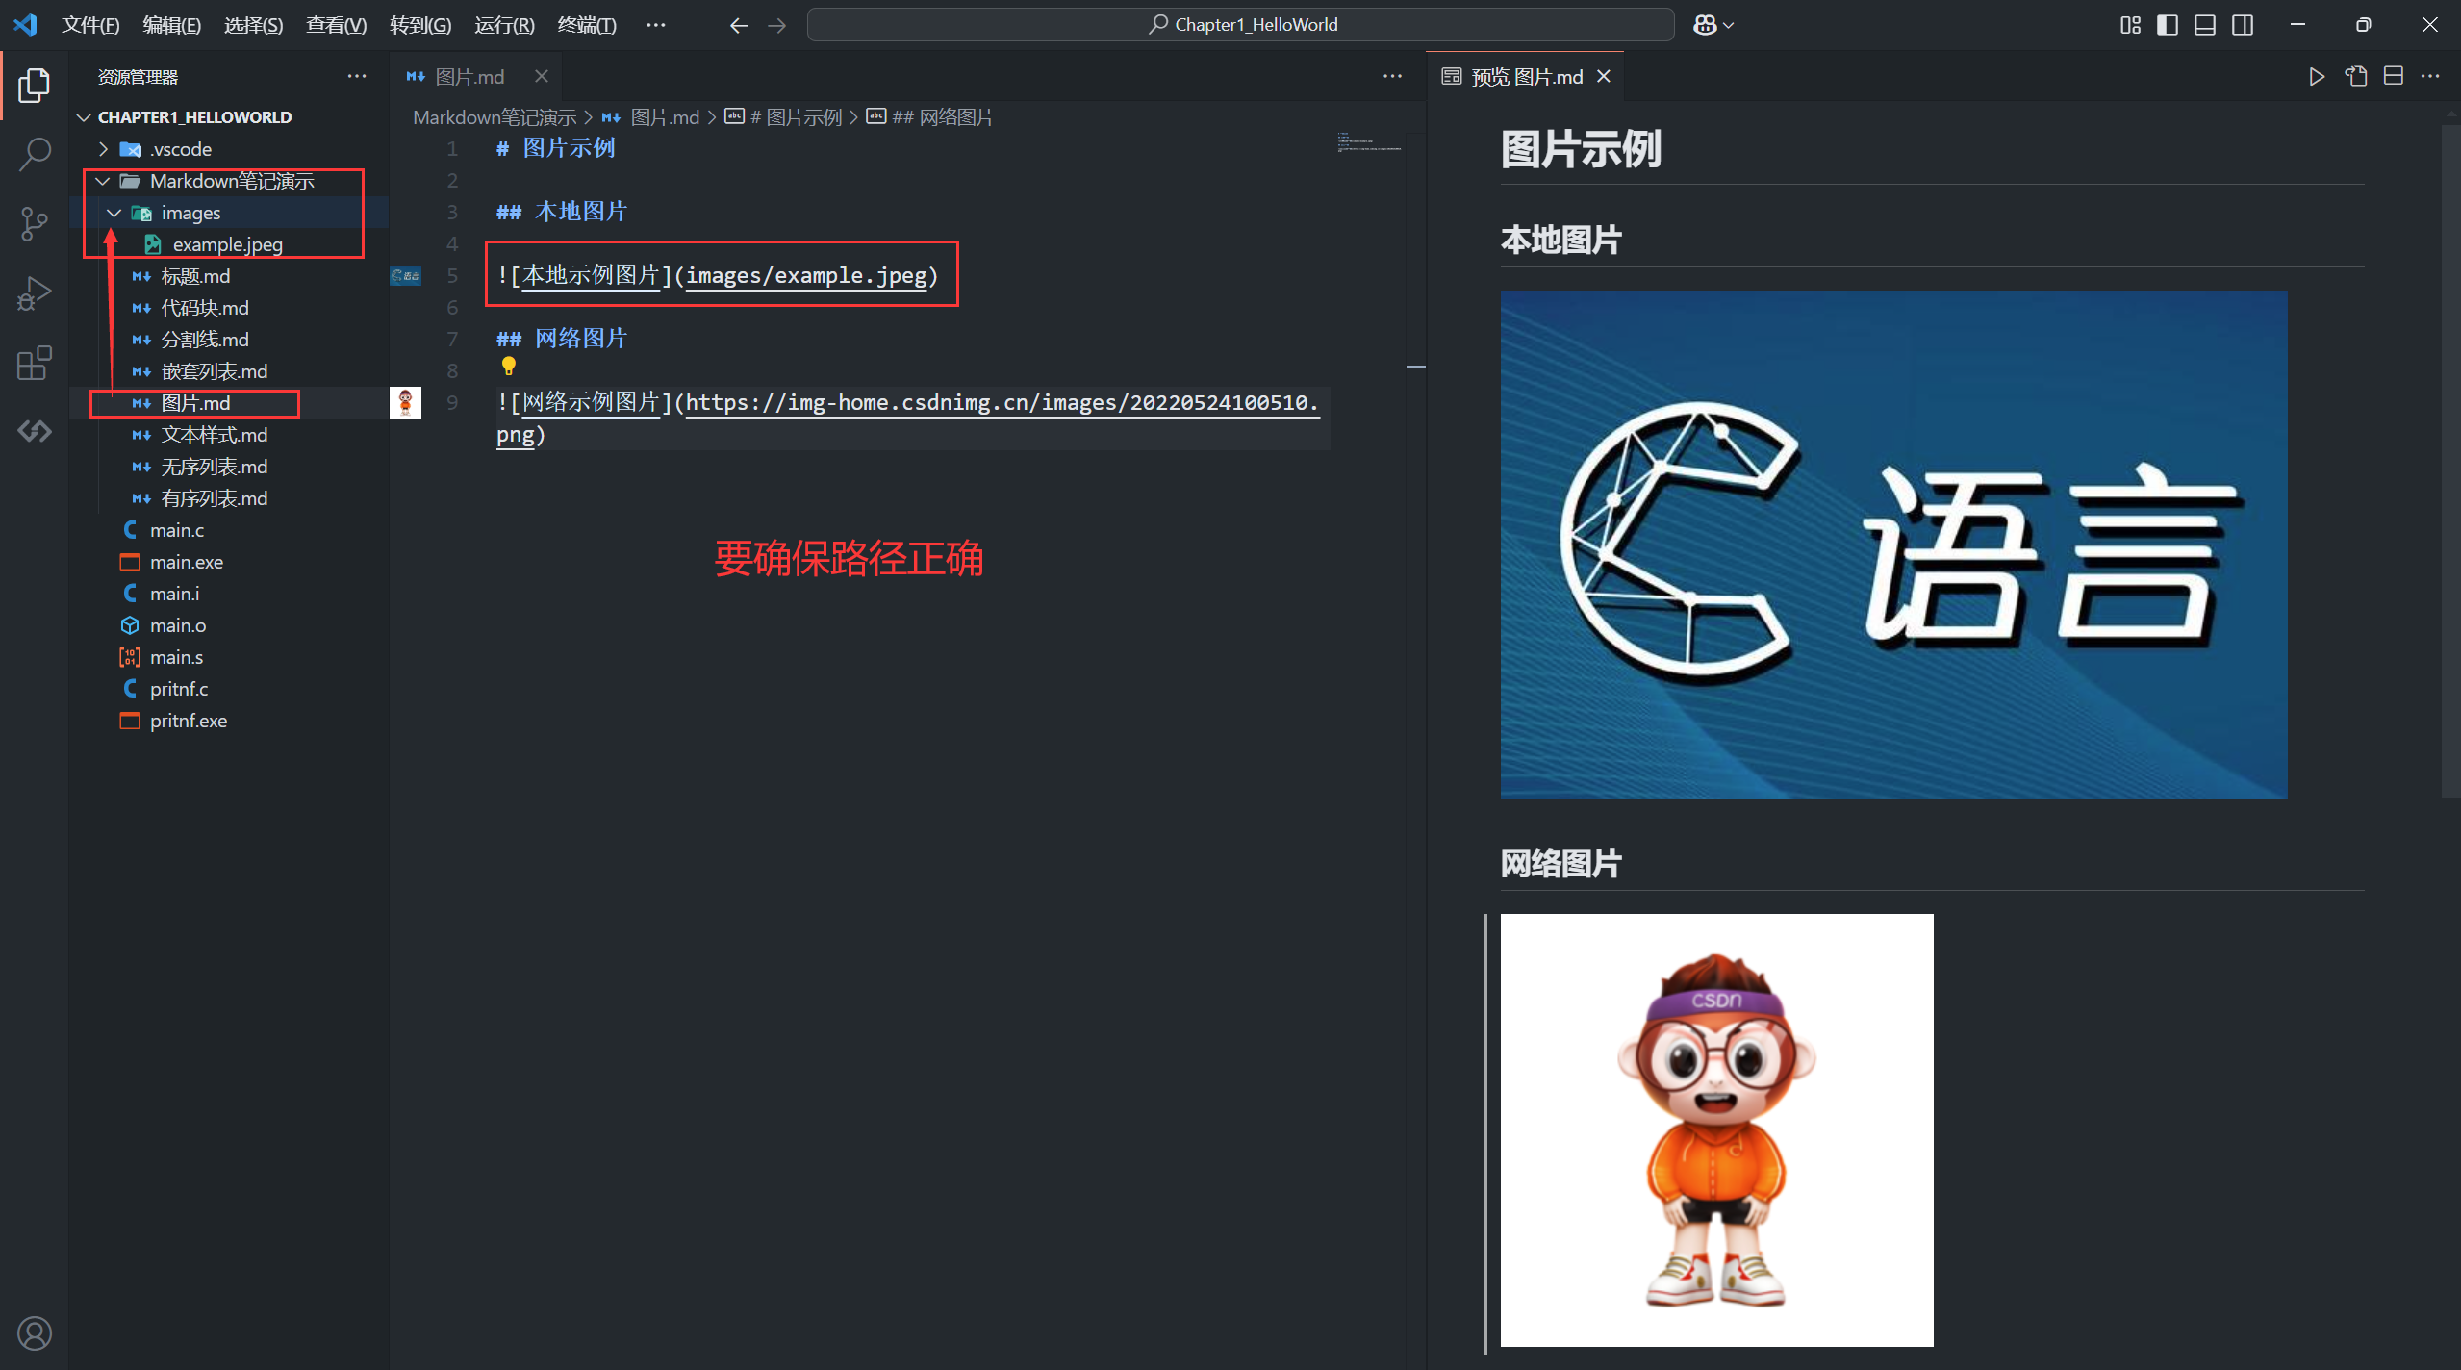Click the run icon in preview toolbar
Screen dimensions: 2461x1370
click(2317, 77)
